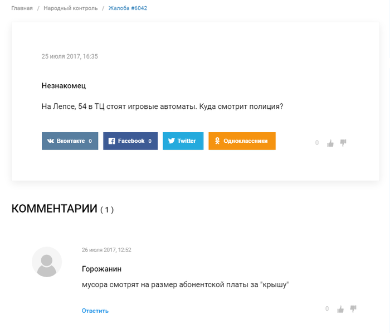Click the comment timestamp 26 июля 2017
The width and height of the screenshot is (390, 333).
coord(106,250)
